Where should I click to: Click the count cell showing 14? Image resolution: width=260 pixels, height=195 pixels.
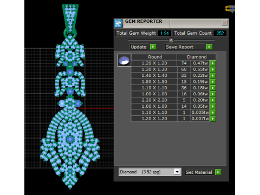(x=184, y=106)
